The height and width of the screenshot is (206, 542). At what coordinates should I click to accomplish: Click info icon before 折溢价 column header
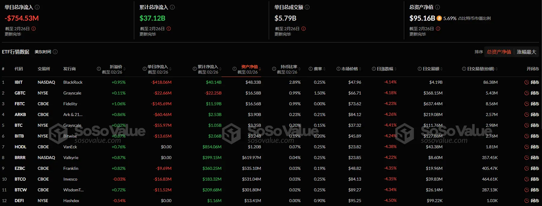[x=99, y=69]
